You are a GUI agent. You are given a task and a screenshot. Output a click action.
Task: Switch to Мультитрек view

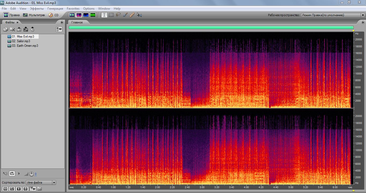(x=34, y=15)
